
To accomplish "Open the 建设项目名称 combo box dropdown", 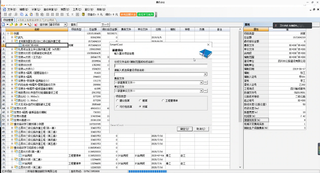I will [205, 74].
